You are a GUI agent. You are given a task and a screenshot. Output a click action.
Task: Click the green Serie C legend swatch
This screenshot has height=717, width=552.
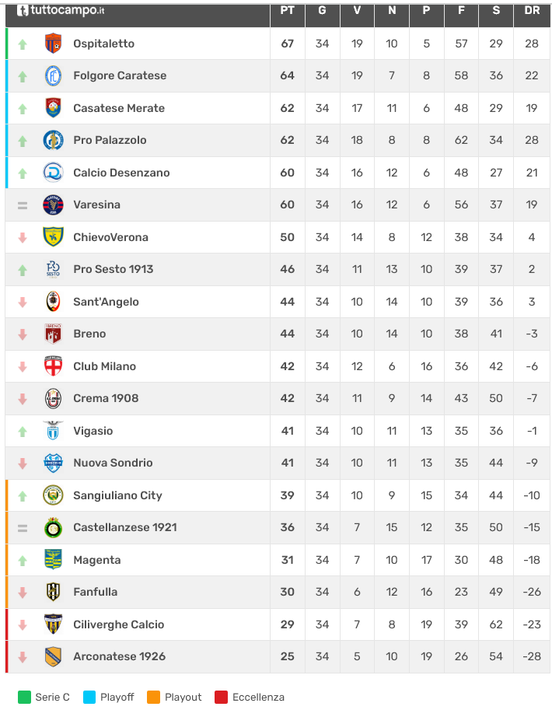24,697
